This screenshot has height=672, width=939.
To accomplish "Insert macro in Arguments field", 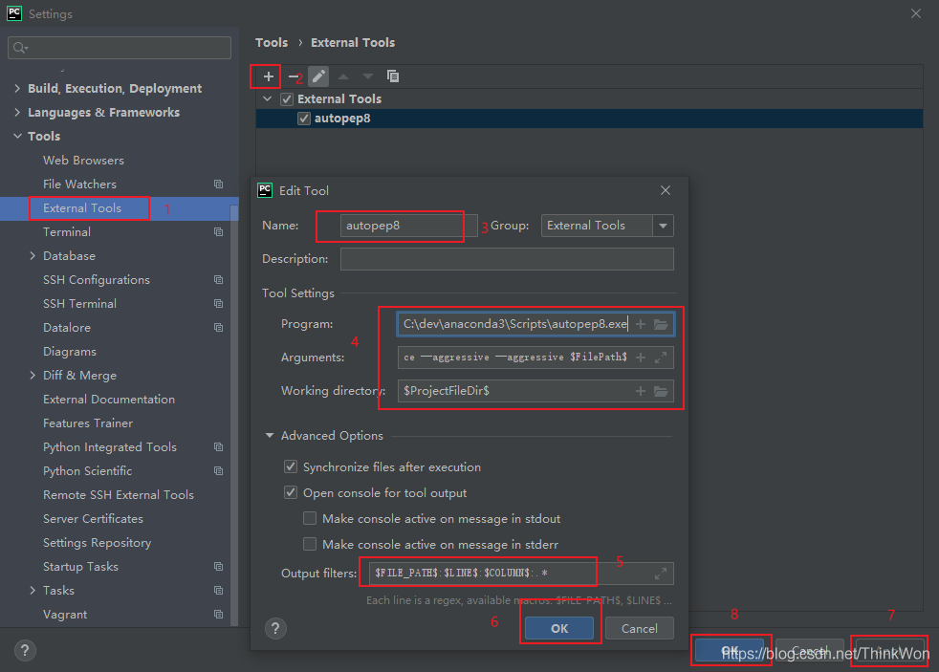I will [x=641, y=358].
